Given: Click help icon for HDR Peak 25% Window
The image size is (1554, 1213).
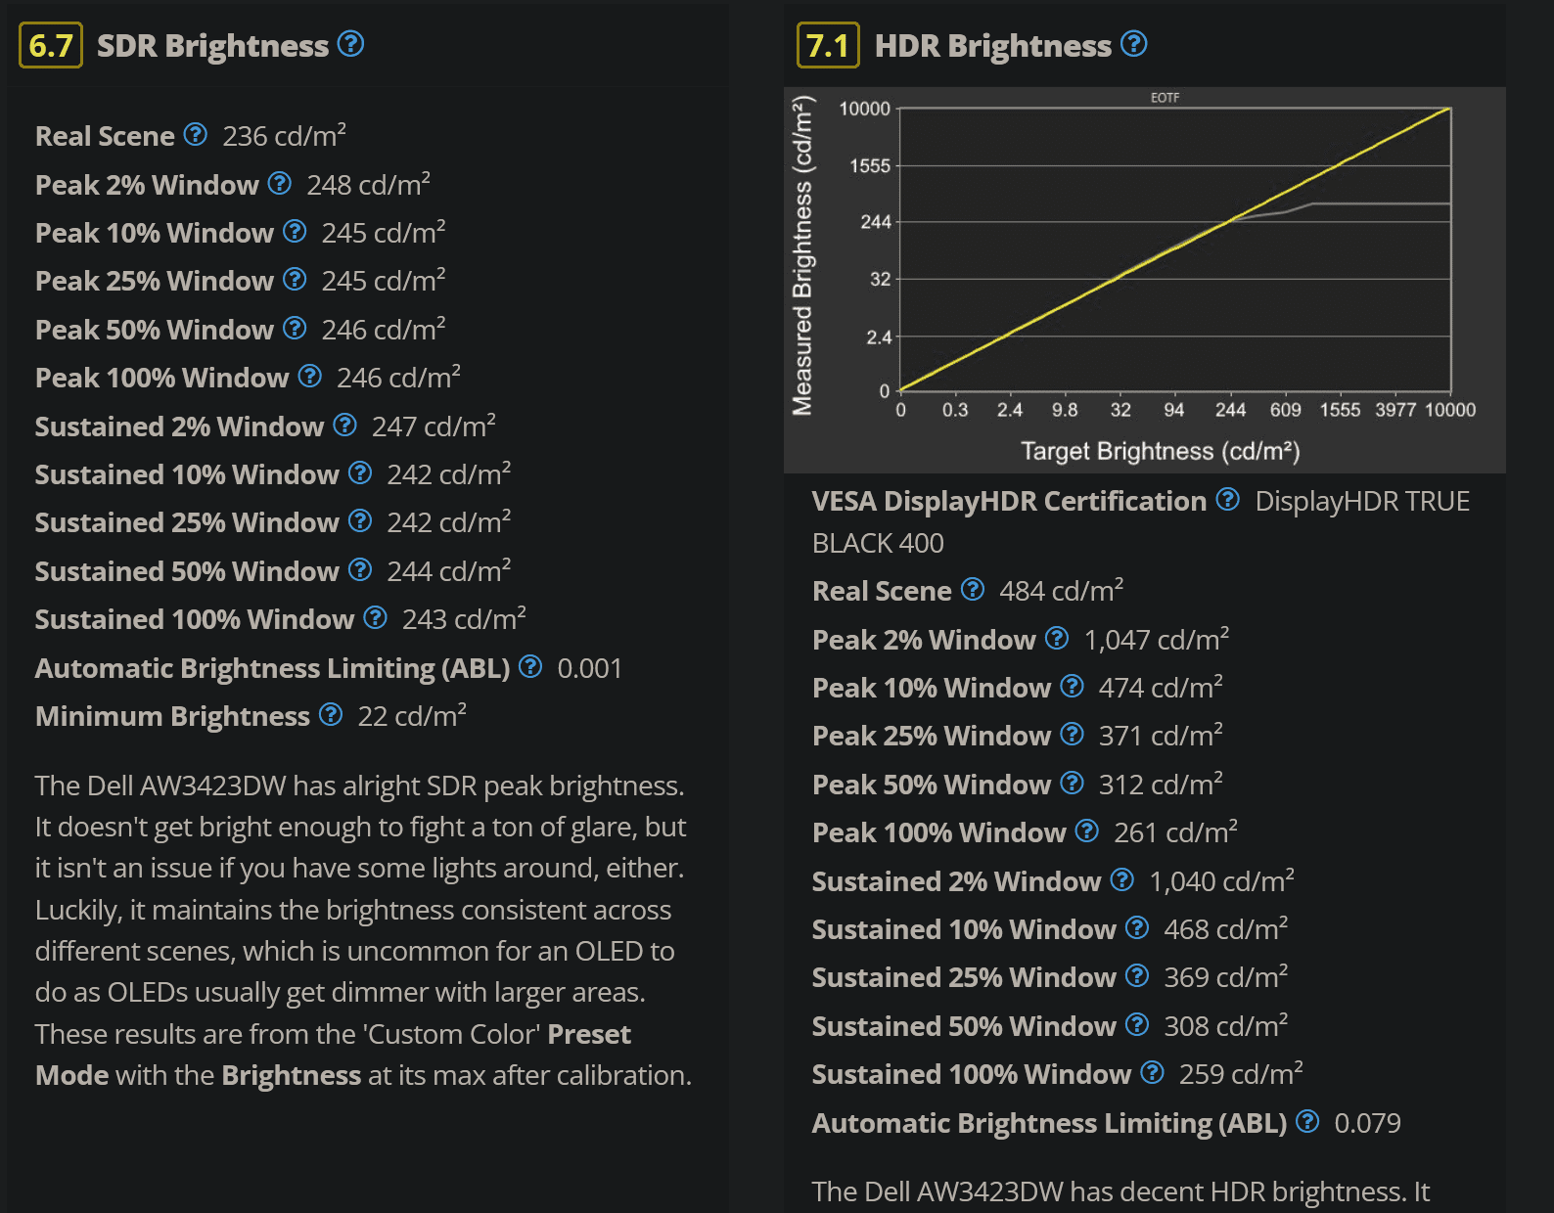Looking at the screenshot, I should [x=1073, y=734].
